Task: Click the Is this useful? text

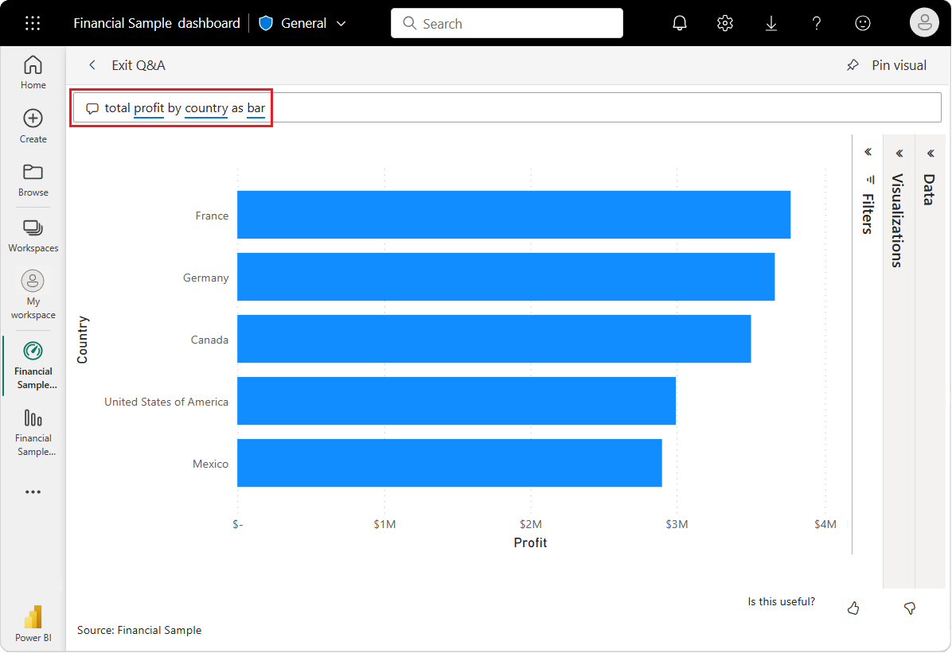Action: pyautogui.click(x=782, y=601)
